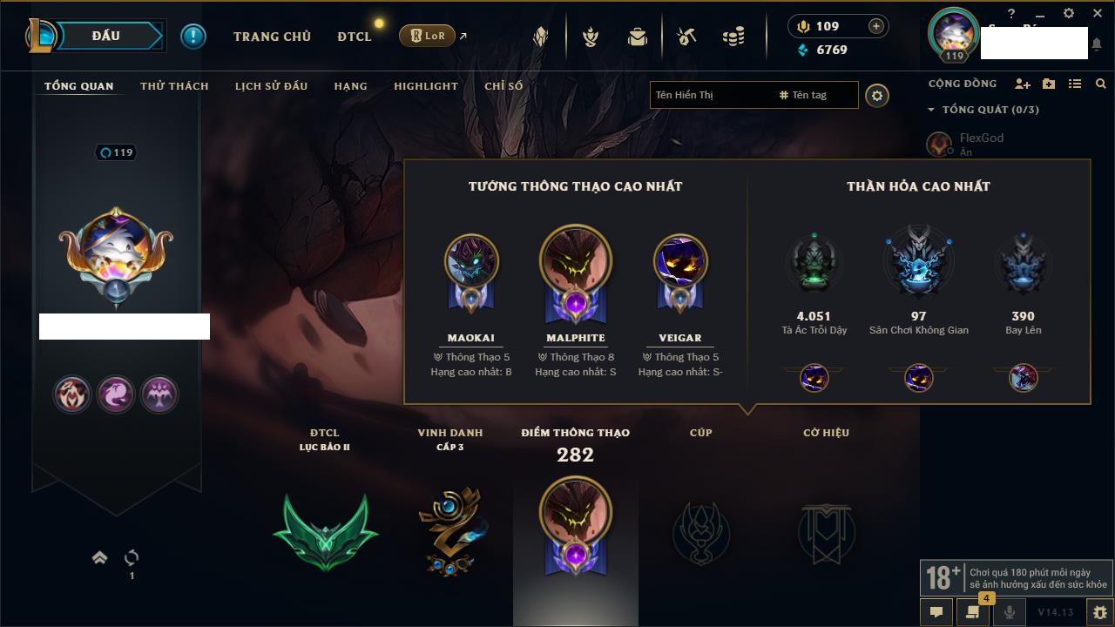The width and height of the screenshot is (1115, 627).
Task: Click the add friend icon
Action: point(1023,84)
